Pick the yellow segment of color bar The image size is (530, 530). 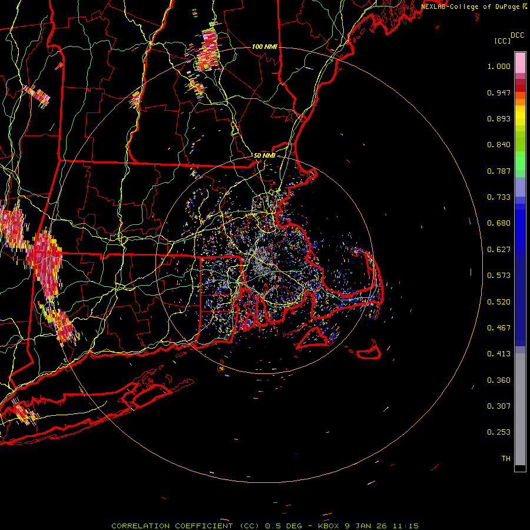point(520,115)
